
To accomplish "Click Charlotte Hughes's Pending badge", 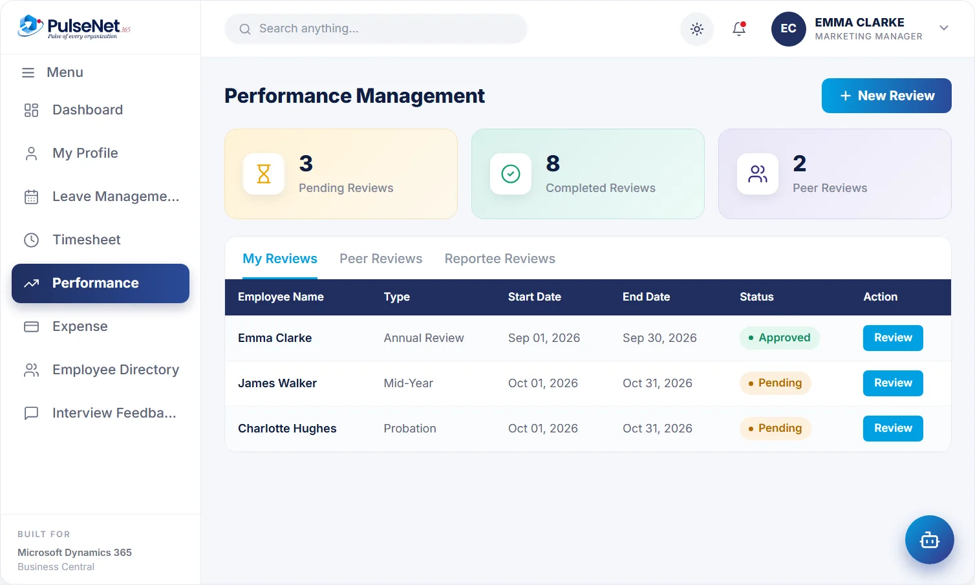I will coord(775,428).
